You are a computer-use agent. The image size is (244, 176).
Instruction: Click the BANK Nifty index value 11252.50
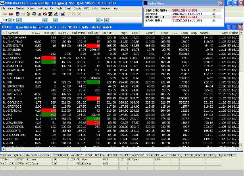point(179,20)
